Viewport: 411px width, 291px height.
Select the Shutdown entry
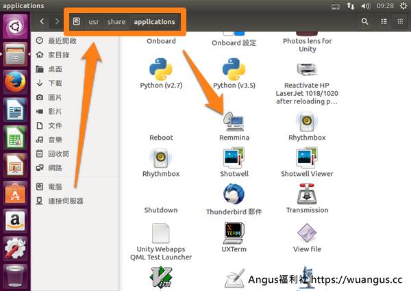(161, 210)
